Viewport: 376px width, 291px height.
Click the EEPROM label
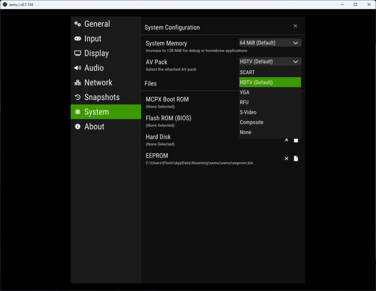[x=157, y=156]
